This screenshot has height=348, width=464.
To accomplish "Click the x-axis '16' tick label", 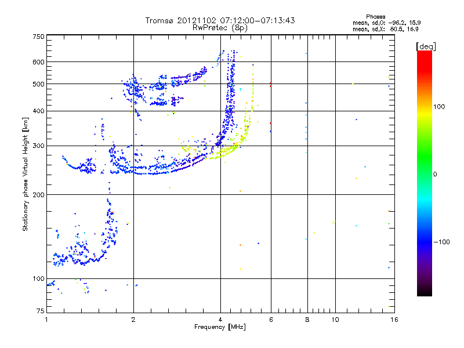I will click(394, 320).
